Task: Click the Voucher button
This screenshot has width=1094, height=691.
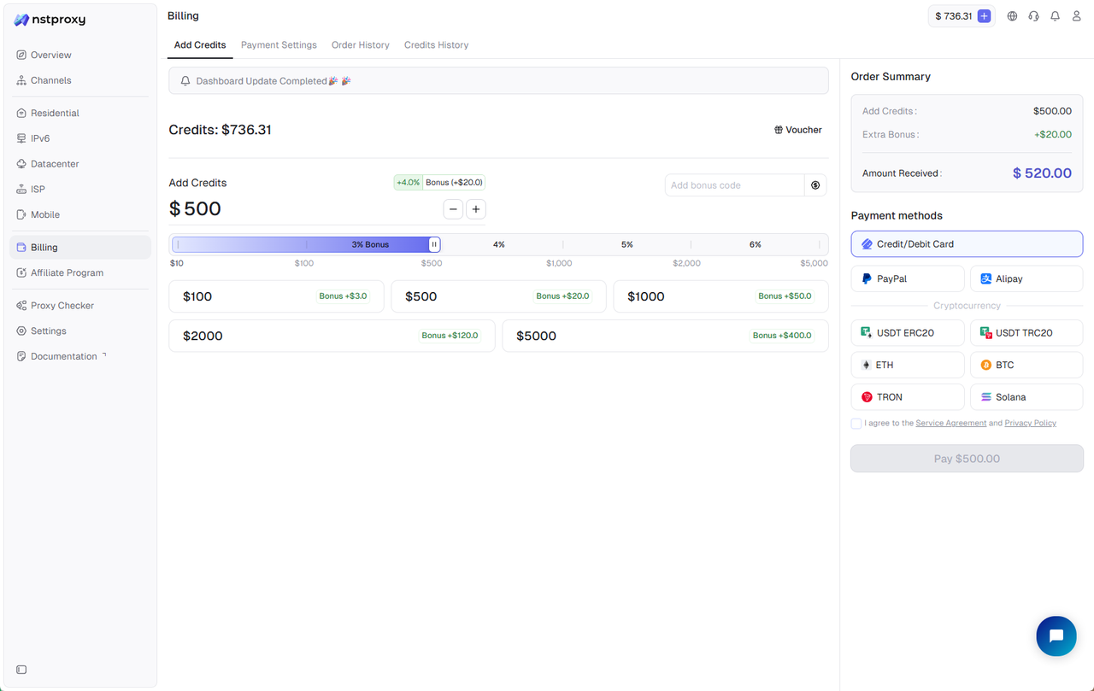Action: (x=797, y=130)
